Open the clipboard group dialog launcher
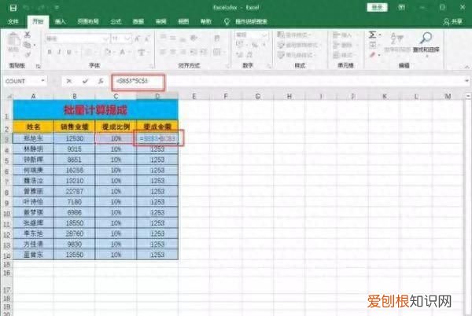472x316 pixels. 39,66
